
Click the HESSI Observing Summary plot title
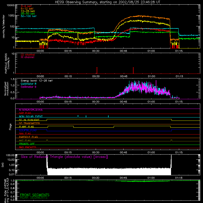click(x=108, y=2)
